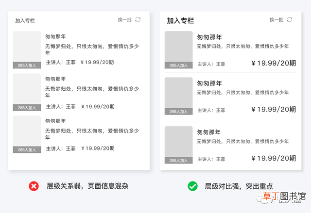Image resolution: width=311 pixels, height=213 pixels.
Task: Click first large ¥19.99/20期 price in right panel
Action: pyautogui.click(x=274, y=63)
